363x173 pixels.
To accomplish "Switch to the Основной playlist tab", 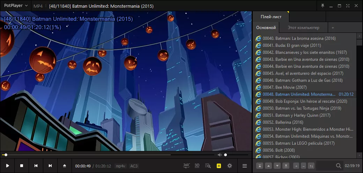I will tap(266, 28).
